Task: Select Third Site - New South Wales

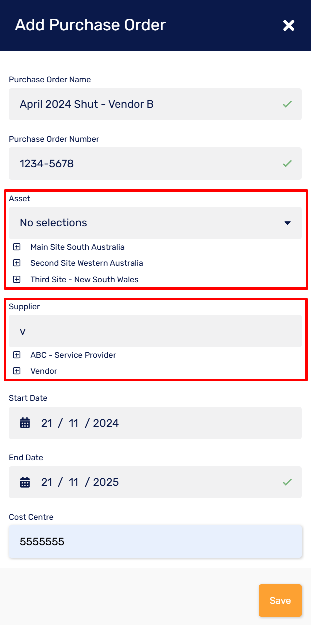Action: click(84, 279)
